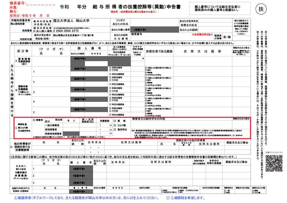Tick the 乙欄課税を希望します checkbox
Image resolution: width=287 pixels, height=203 pixels.
tap(168, 198)
